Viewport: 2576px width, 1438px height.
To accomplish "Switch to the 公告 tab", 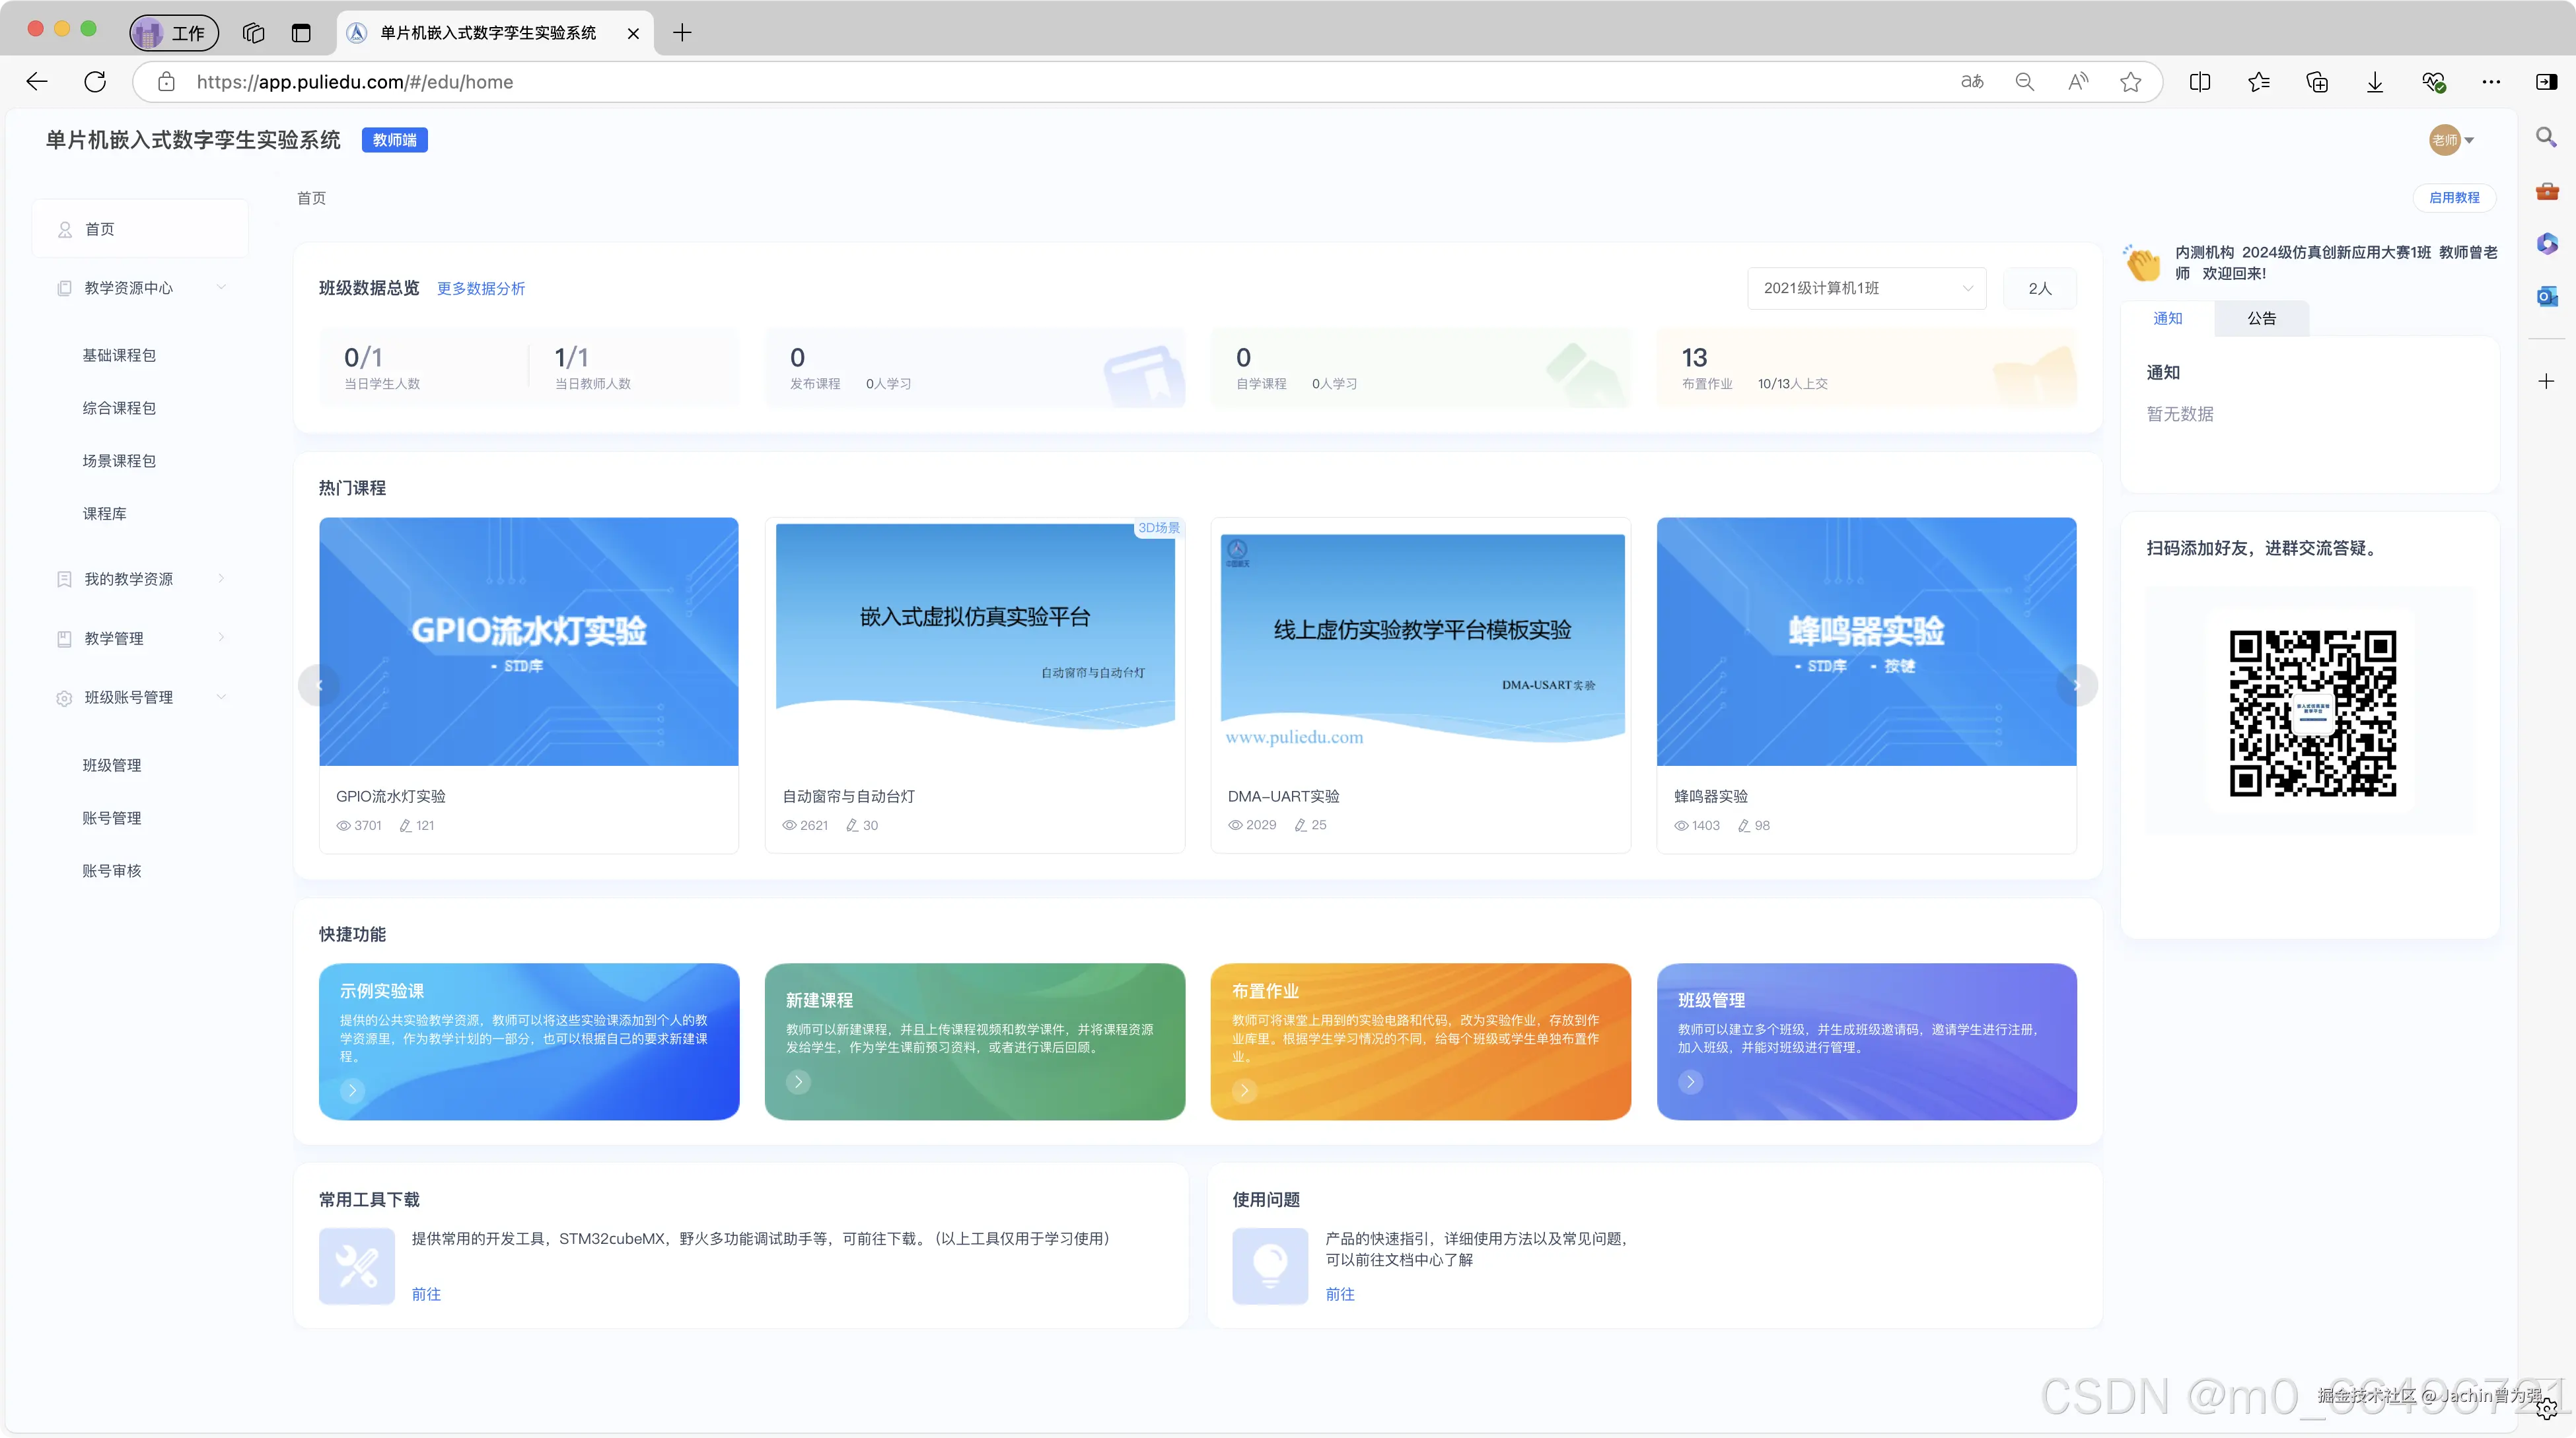I will 2261,318.
